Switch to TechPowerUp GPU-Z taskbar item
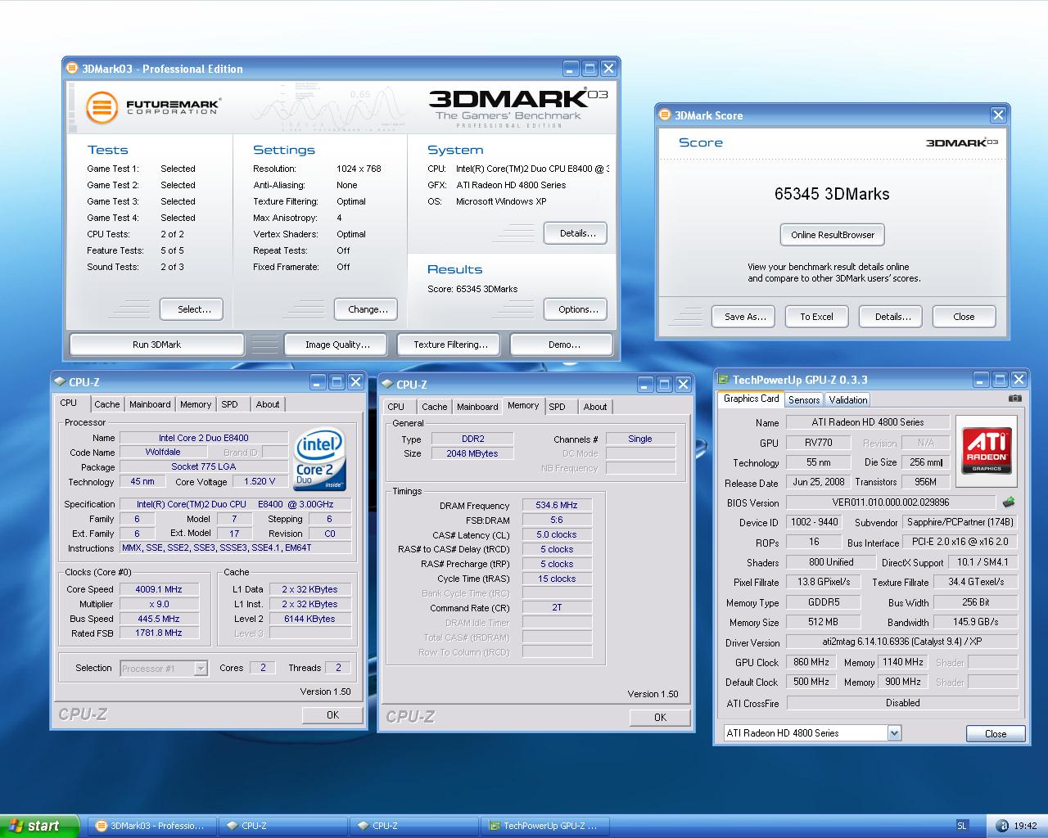 547,826
